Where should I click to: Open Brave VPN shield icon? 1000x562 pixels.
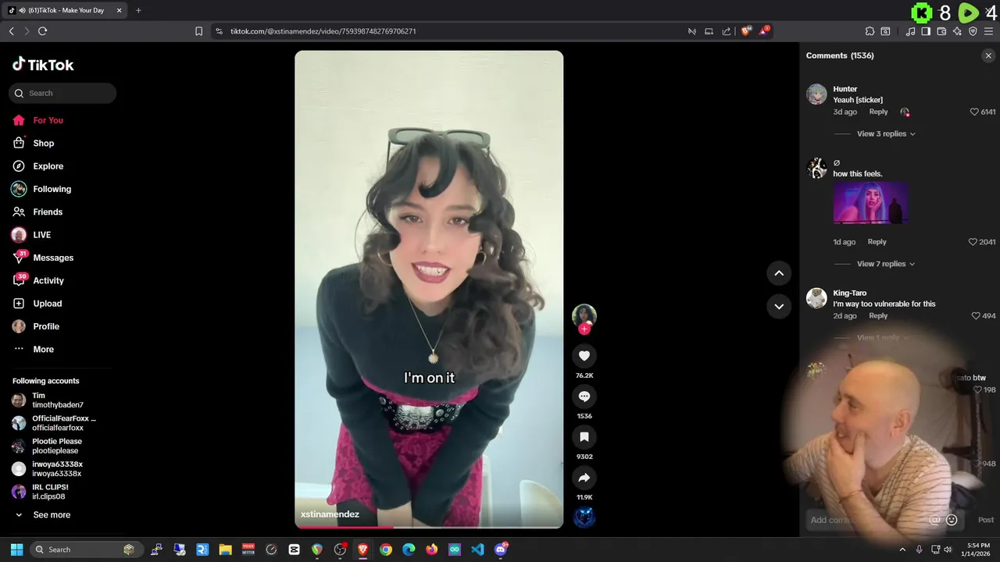[973, 31]
